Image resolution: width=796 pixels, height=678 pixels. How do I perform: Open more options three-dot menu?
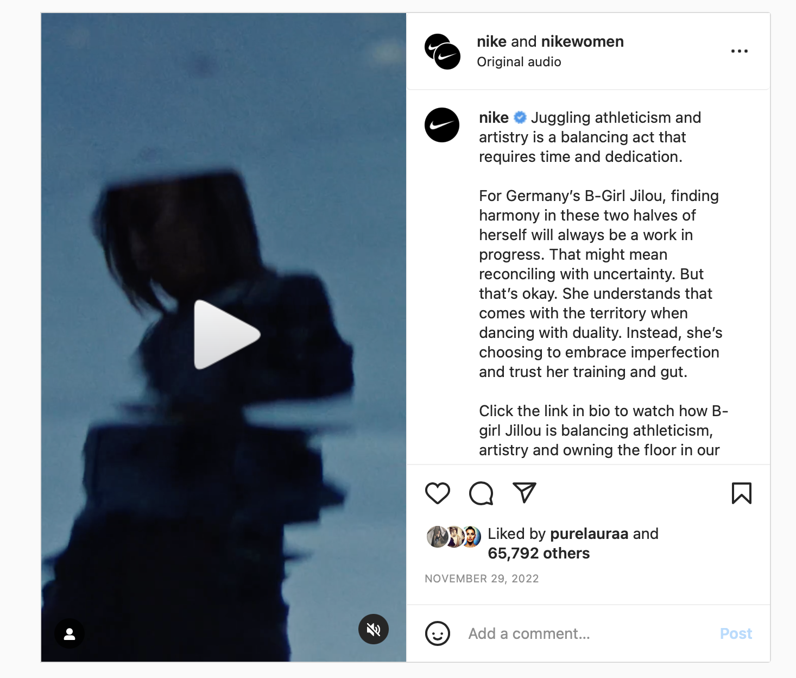740,51
